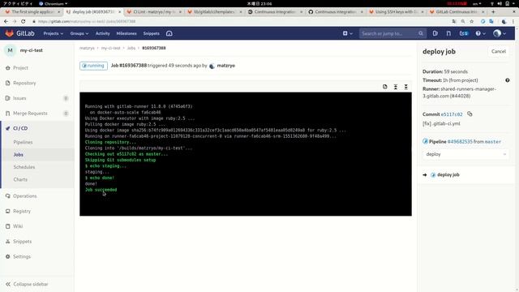Screen dimensions: 519x292
Task: Open Project in the sidebar
Action: pos(20,68)
